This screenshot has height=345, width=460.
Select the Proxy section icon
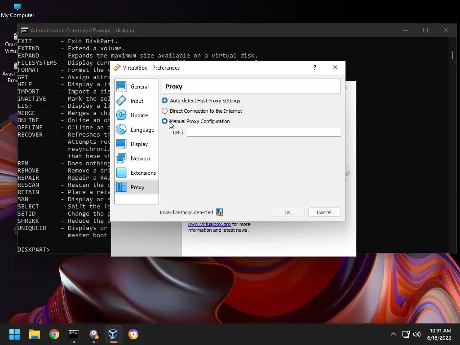[121, 187]
